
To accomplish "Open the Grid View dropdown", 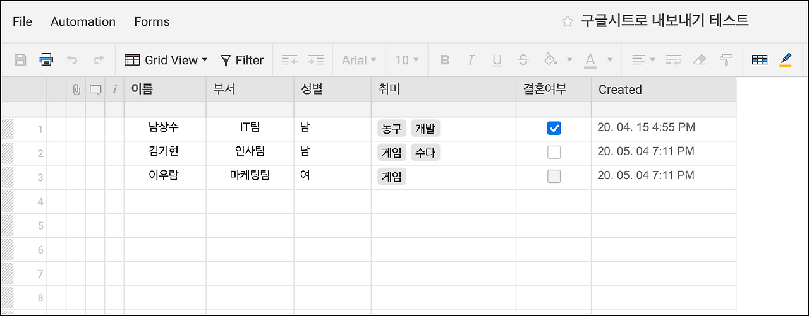I will click(x=166, y=60).
